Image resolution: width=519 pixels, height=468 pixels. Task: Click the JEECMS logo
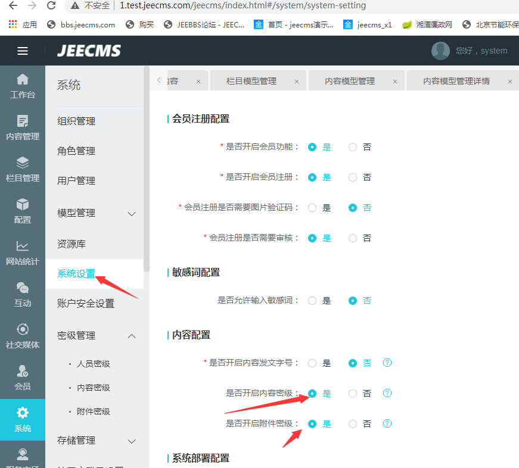pyautogui.click(x=89, y=51)
